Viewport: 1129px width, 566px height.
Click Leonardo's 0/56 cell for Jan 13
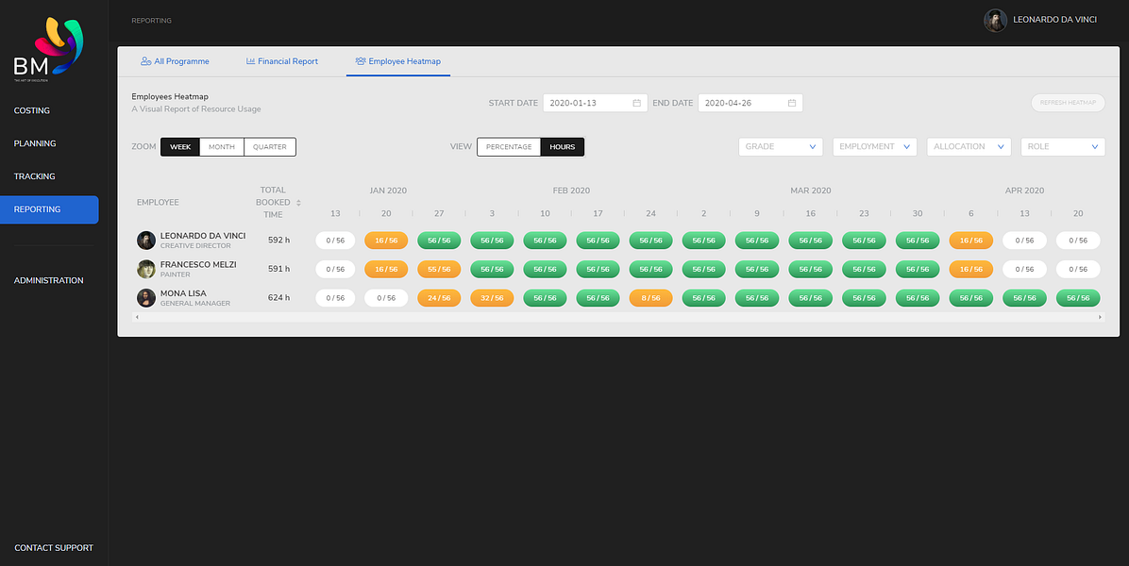(335, 241)
